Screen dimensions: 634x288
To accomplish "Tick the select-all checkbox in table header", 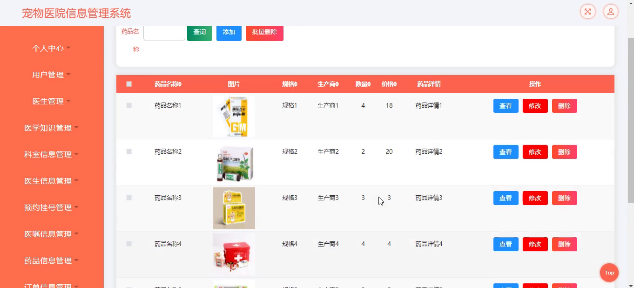I will coord(129,84).
